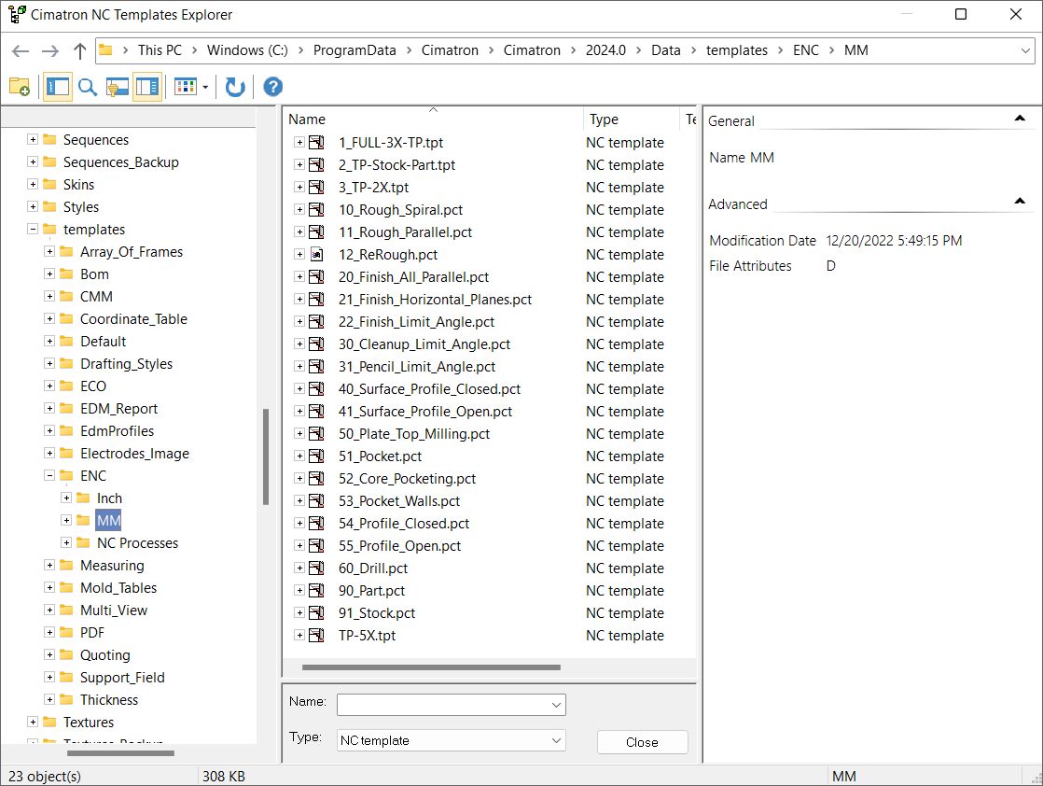Click the PDF folder icon
The image size is (1043, 786).
tap(66, 632)
